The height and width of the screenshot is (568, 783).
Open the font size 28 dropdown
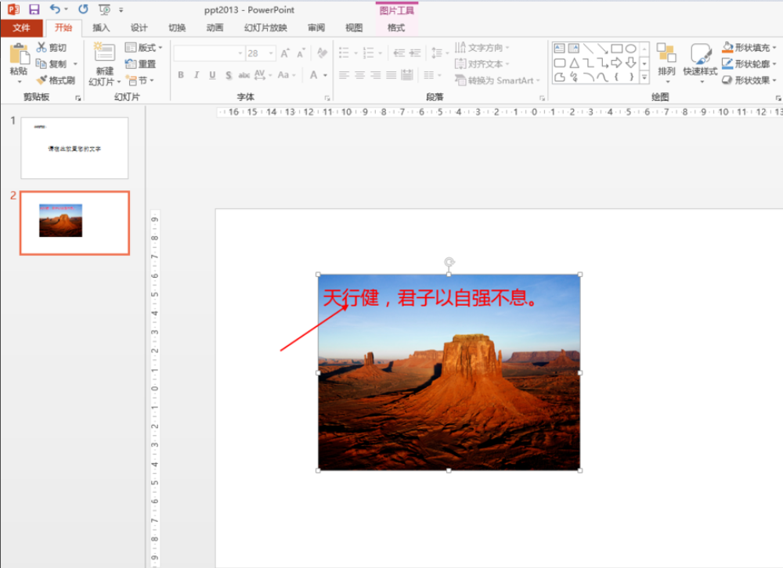point(271,53)
